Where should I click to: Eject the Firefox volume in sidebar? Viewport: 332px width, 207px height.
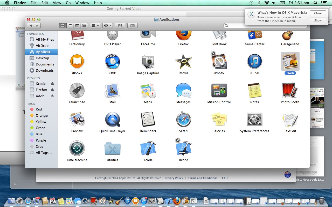click(x=52, y=90)
